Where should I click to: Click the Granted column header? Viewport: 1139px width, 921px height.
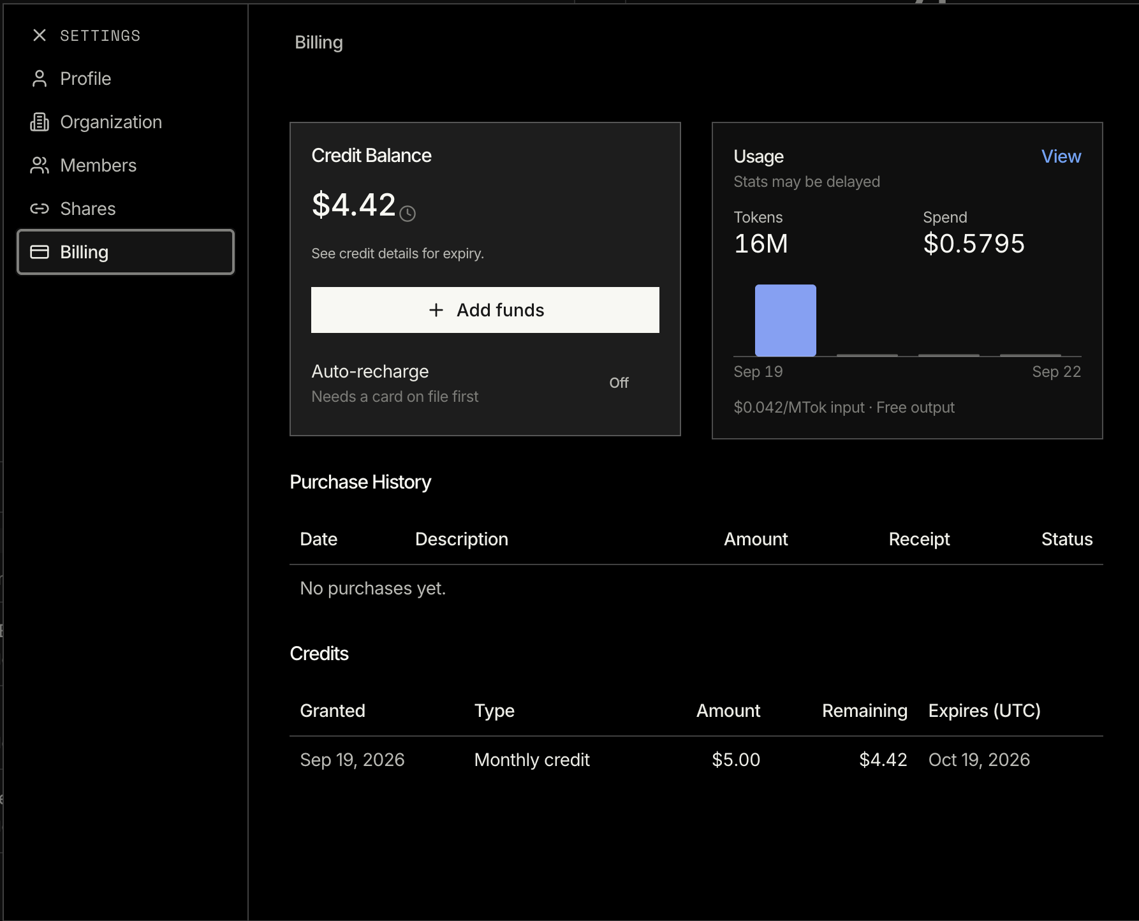pyautogui.click(x=332, y=711)
